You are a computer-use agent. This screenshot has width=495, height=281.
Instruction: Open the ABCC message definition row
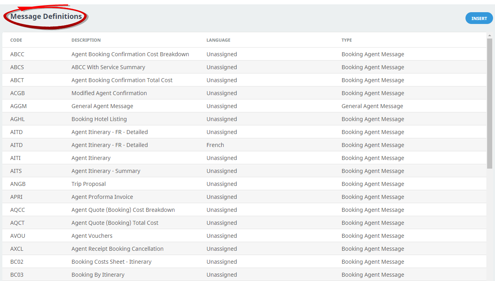click(130, 54)
